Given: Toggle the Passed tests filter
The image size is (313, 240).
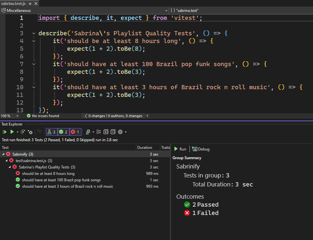Looking at the screenshot, I should (x=63, y=132).
